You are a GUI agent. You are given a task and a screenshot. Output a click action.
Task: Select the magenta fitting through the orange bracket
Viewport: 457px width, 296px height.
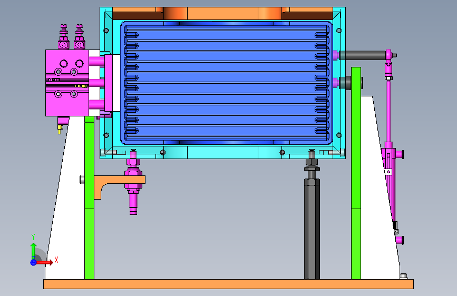click(x=133, y=182)
